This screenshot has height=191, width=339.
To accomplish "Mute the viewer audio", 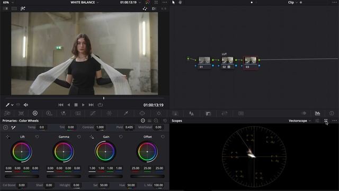I will (26, 105).
